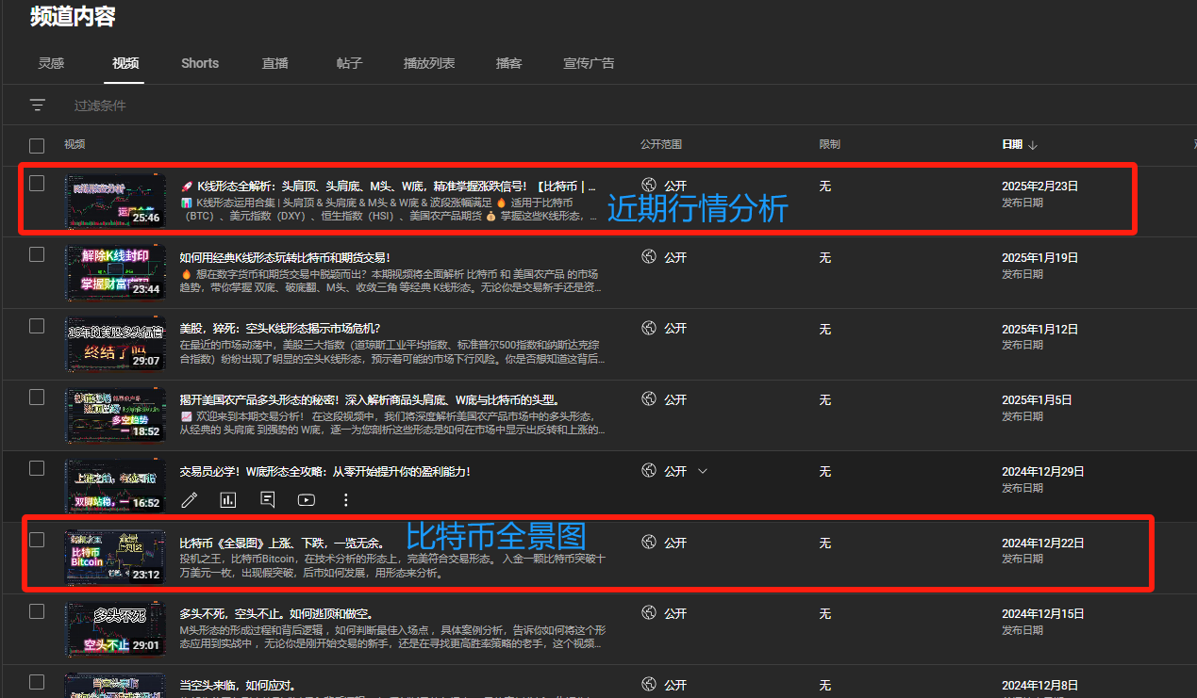The height and width of the screenshot is (698, 1197).
Task: View W底形态全攻略 on YouTube icon
Action: click(x=307, y=500)
